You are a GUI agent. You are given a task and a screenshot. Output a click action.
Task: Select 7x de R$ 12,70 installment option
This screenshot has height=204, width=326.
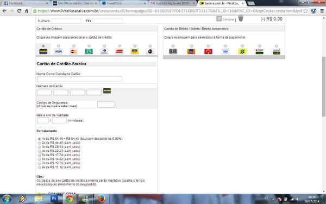pyautogui.click(x=40, y=163)
